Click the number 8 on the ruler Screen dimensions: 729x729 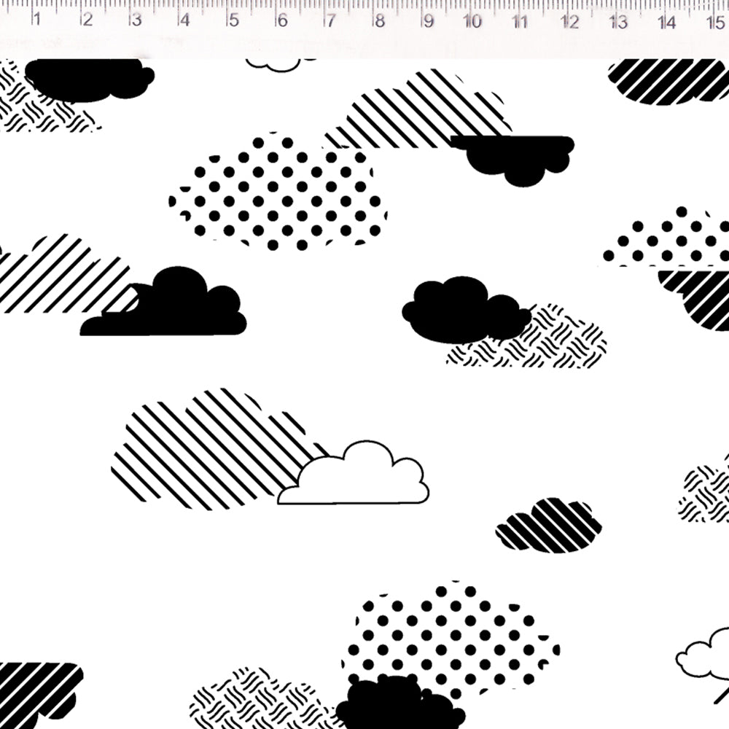380,20
